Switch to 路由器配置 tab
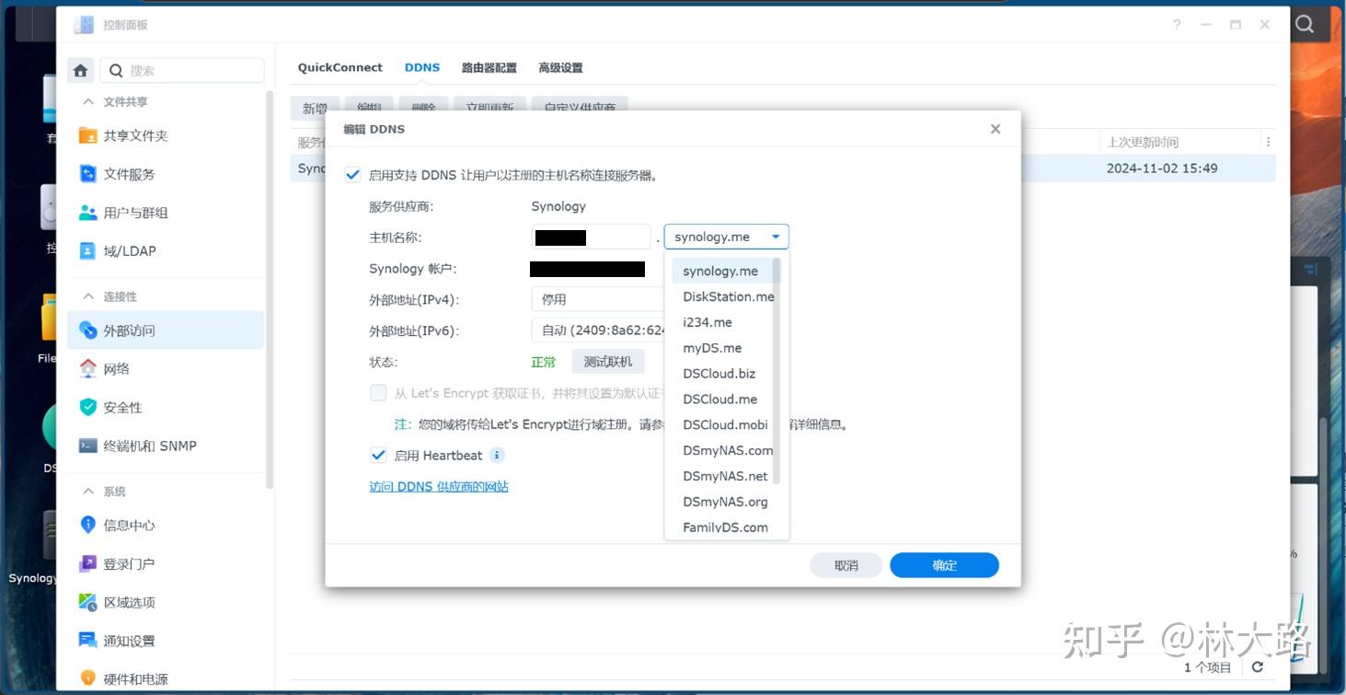The image size is (1346, 695). (489, 67)
